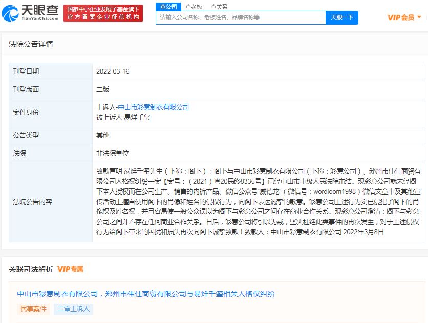Switch to the 查关系 tab
The height and width of the screenshot is (323, 428).
[x=220, y=6]
